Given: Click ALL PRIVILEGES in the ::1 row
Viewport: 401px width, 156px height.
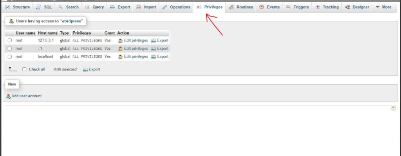Looking at the screenshot, I should coord(87,49).
